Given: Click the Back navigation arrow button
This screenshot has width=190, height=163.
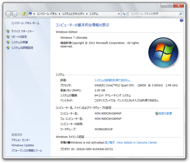Looking at the screenshot, I should pos(8,14).
